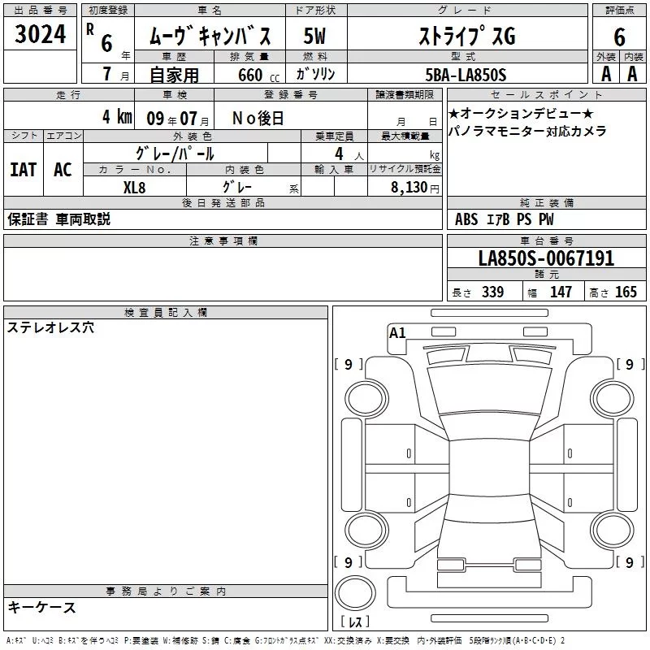Image resolution: width=650 pixels, height=650 pixels.
Task: Click the rear-right wheel circle in diagram
Action: (613, 531)
